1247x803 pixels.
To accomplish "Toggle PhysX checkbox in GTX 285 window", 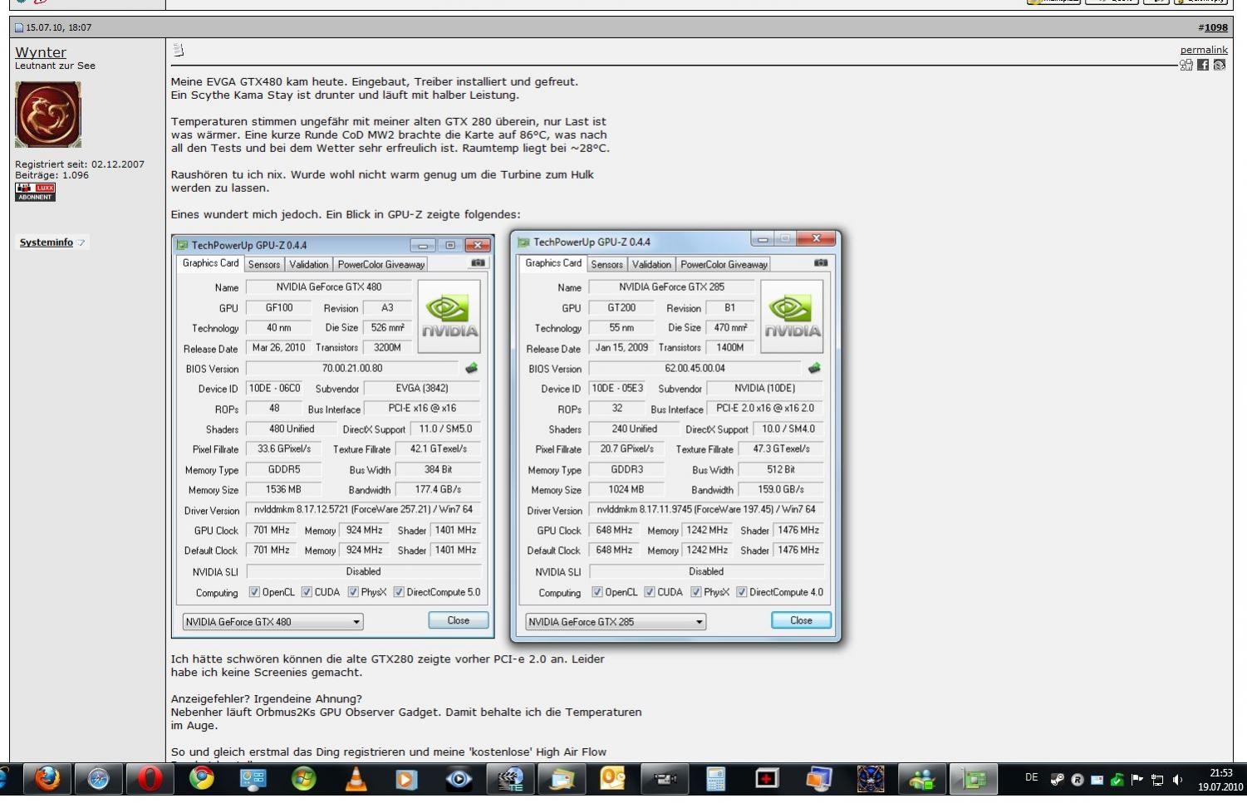I will click(x=696, y=592).
